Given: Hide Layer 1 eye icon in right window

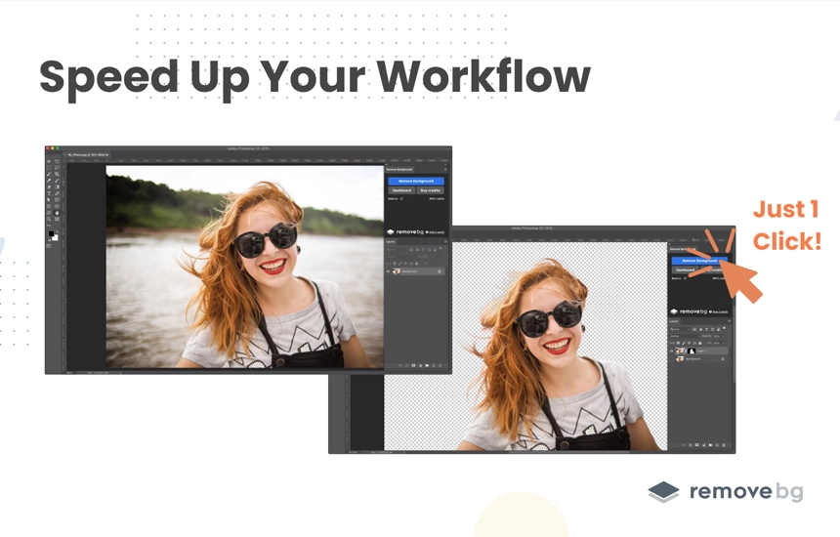Looking at the screenshot, I should pyautogui.click(x=671, y=351).
